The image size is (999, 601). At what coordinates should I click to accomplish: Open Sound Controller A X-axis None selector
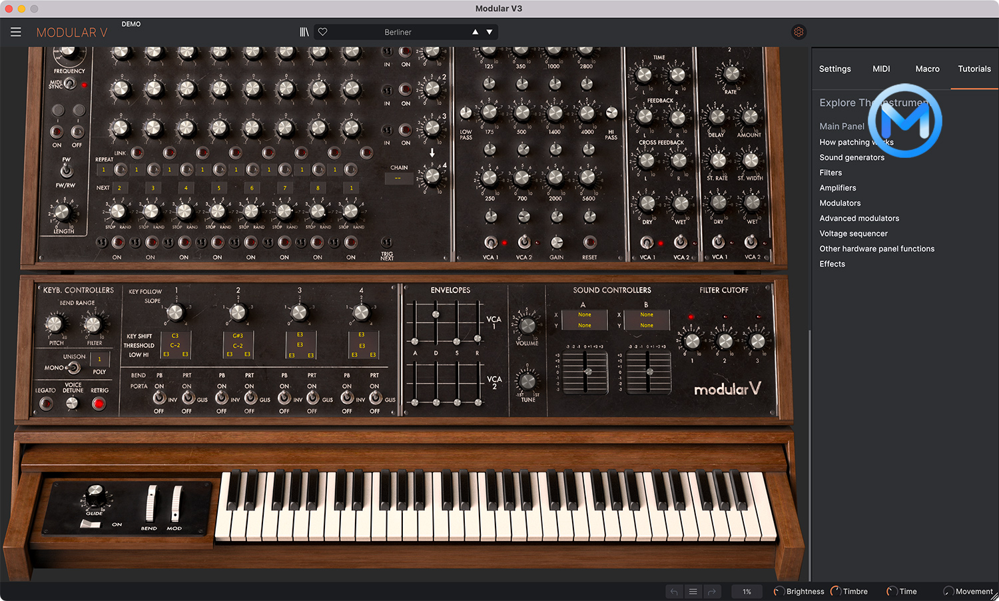[x=584, y=314]
